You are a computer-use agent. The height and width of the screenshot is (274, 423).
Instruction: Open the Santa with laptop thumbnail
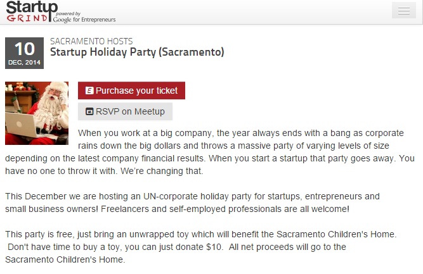click(x=37, y=113)
